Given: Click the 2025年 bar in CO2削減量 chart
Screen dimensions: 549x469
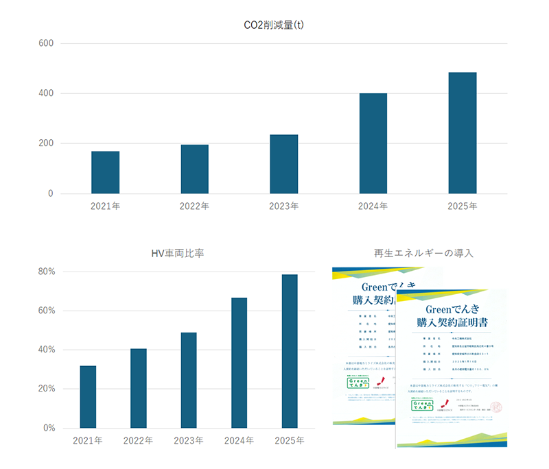Looking at the screenshot, I should [462, 133].
